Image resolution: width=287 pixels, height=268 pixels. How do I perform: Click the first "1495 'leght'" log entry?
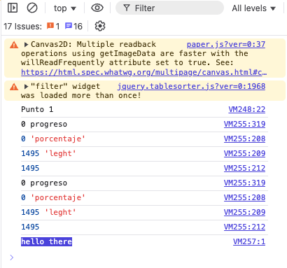pos(48,153)
